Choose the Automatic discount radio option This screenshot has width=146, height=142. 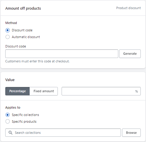click(x=8, y=37)
